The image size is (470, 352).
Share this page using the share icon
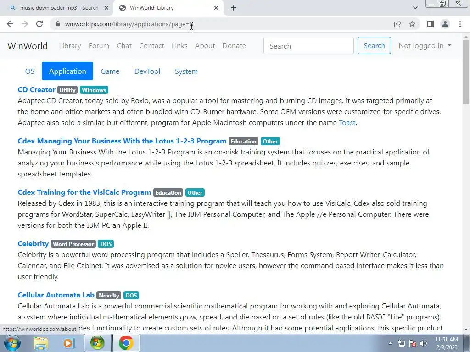[397, 24]
